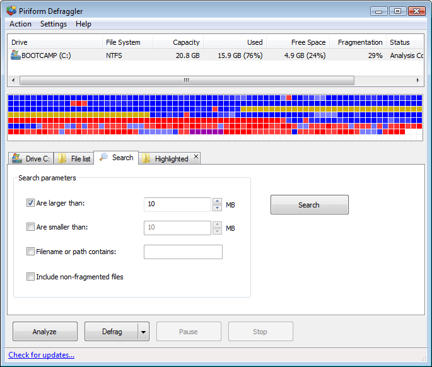Viewport: 432px width, 367px height.
Task: Click the 15.9 GB (76%) used value
Action: [240, 55]
